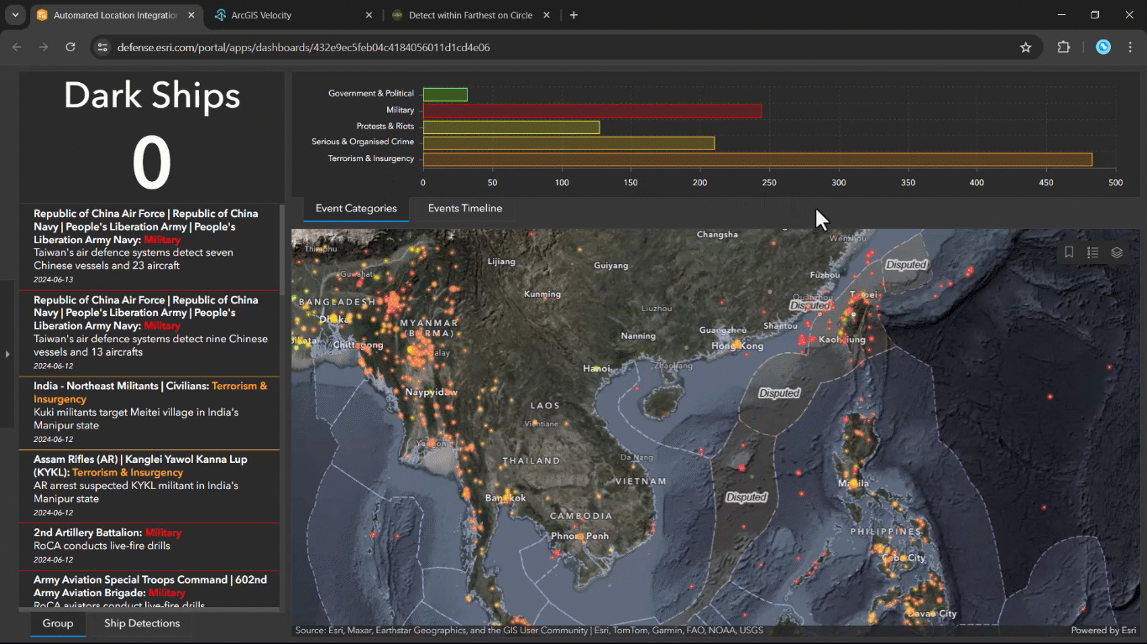Open the Ship Detections tab

[x=141, y=623]
